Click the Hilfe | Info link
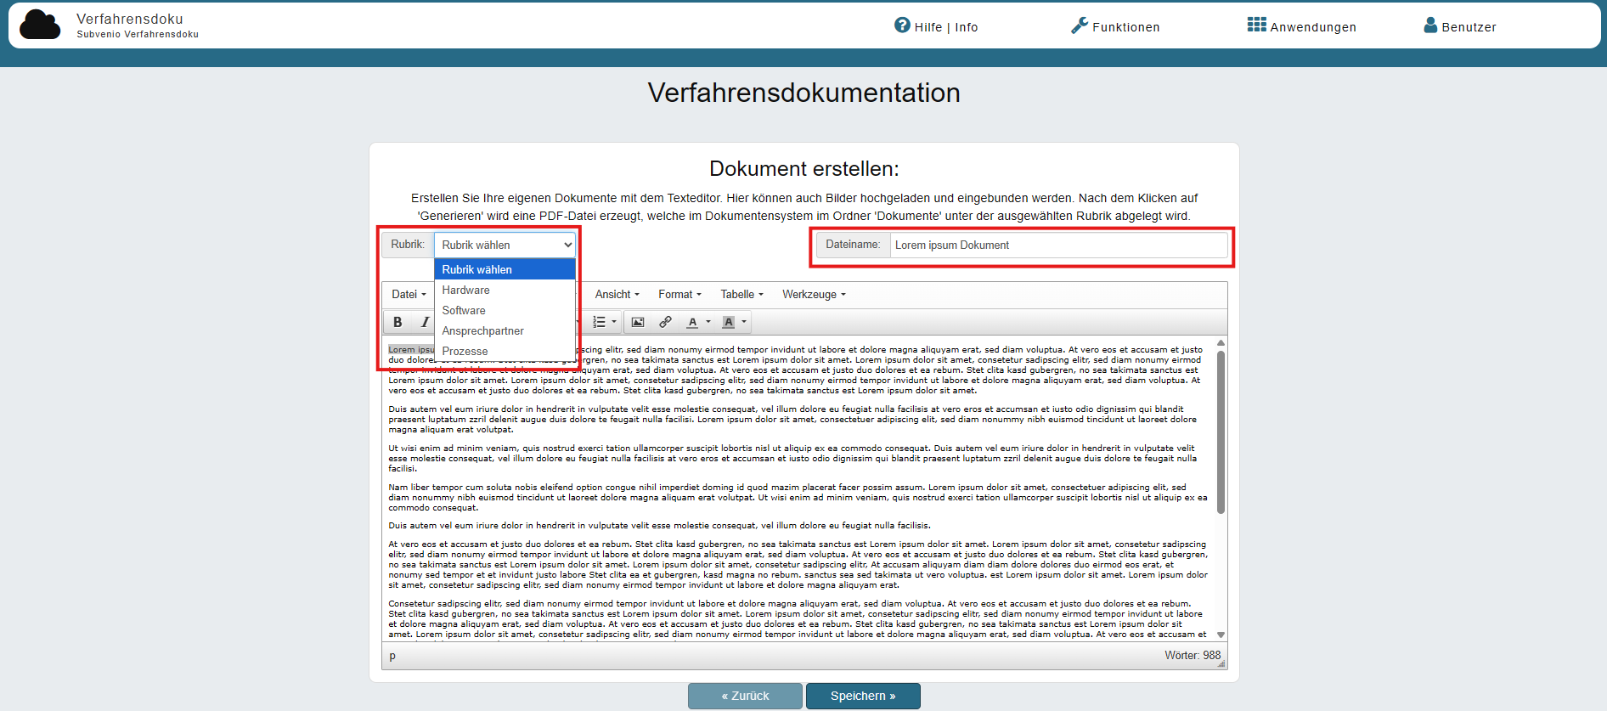Screen dimensions: 1607x711 point(936,26)
